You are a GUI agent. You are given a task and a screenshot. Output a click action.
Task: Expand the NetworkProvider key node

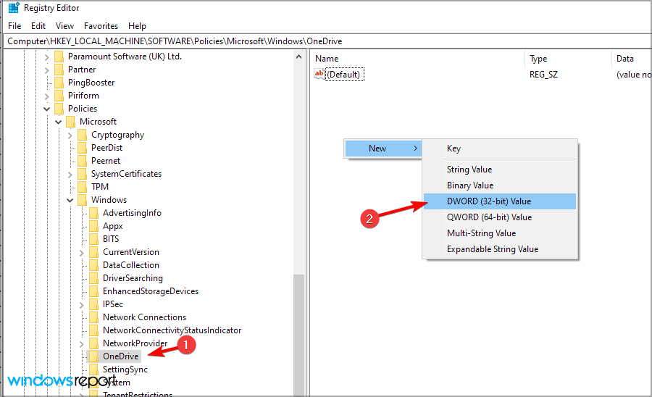click(x=81, y=344)
